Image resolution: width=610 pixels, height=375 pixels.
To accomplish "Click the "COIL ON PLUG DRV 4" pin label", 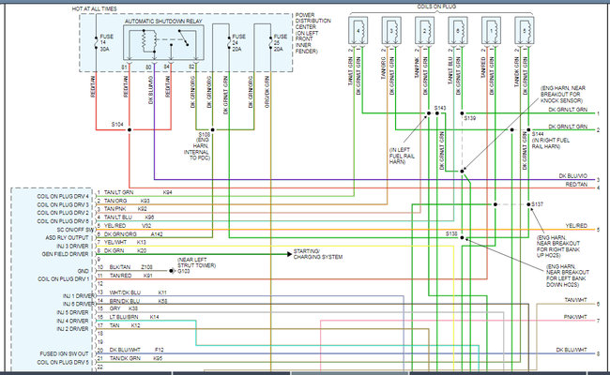I will tap(63, 196).
